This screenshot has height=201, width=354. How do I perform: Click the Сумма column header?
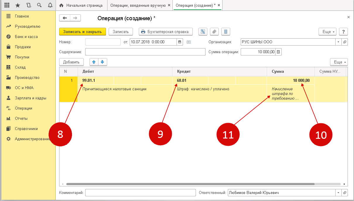tap(290, 72)
